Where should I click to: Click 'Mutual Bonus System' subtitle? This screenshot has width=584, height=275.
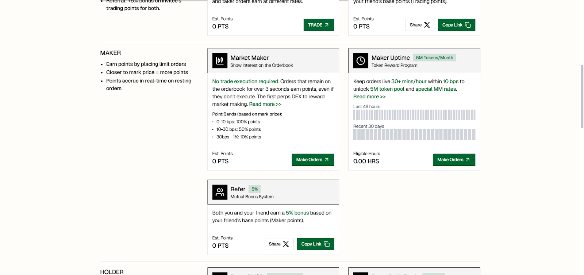[252, 197]
